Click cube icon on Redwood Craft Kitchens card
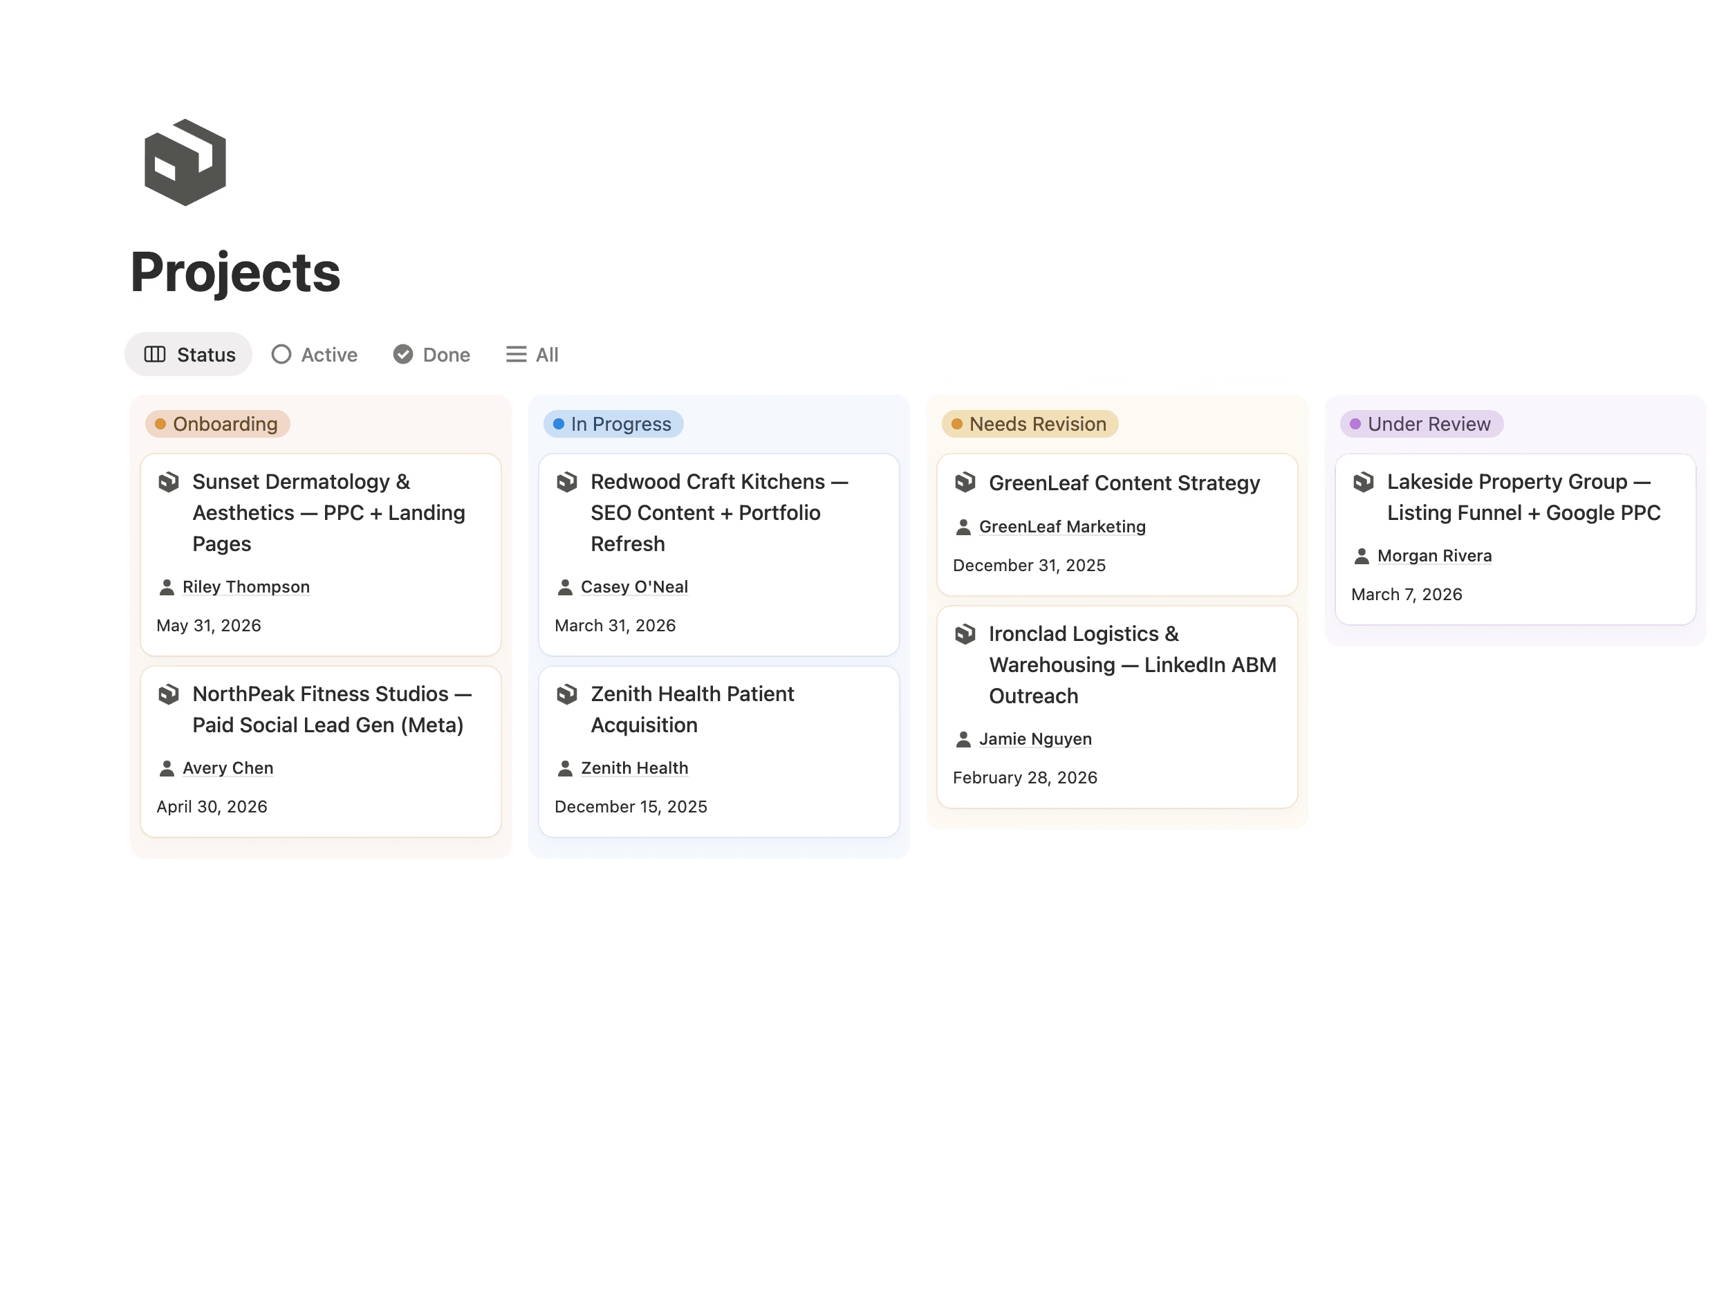 click(x=566, y=482)
